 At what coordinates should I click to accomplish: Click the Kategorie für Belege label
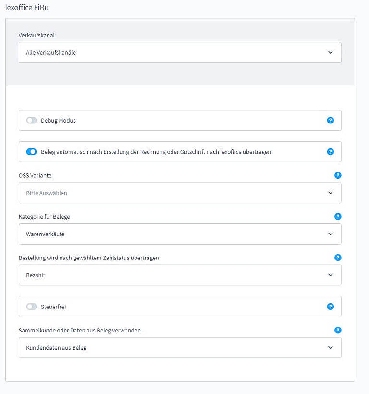[x=44, y=217]
